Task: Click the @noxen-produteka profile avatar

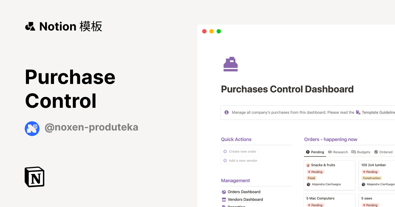Action: coord(32,128)
